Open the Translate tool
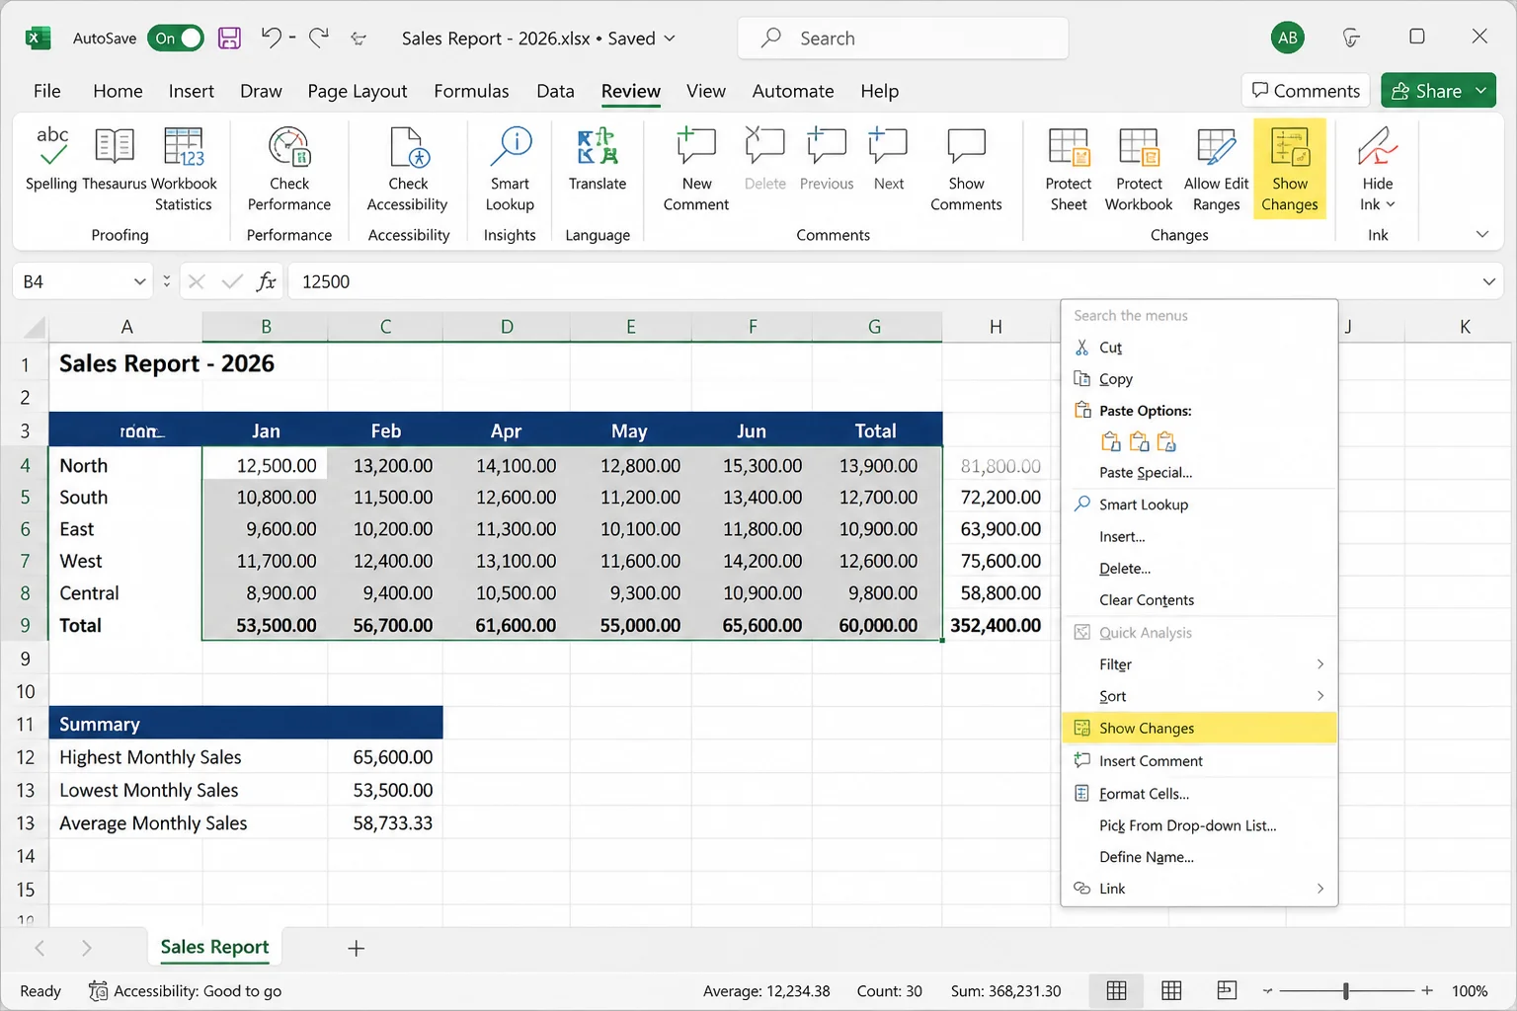Viewport: 1517px width, 1011px height. point(598,160)
